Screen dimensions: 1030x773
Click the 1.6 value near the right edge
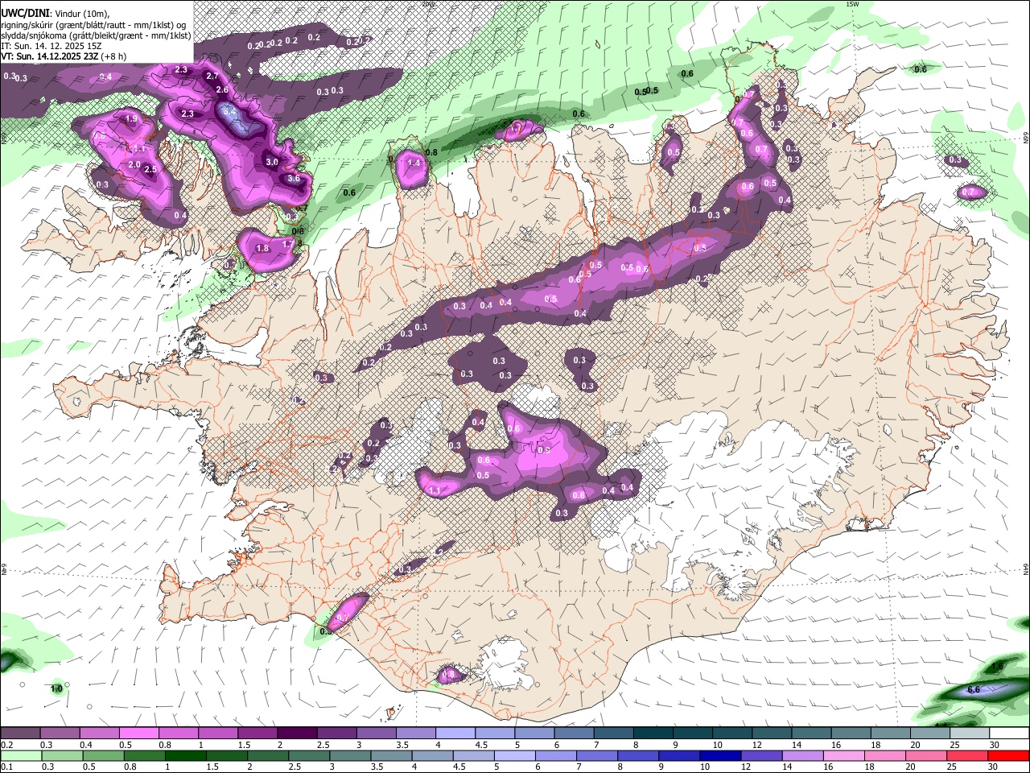pyautogui.click(x=998, y=667)
